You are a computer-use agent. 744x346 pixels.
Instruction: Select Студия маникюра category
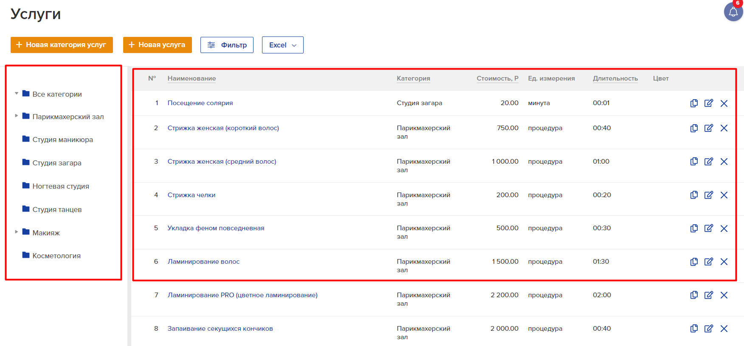62,140
